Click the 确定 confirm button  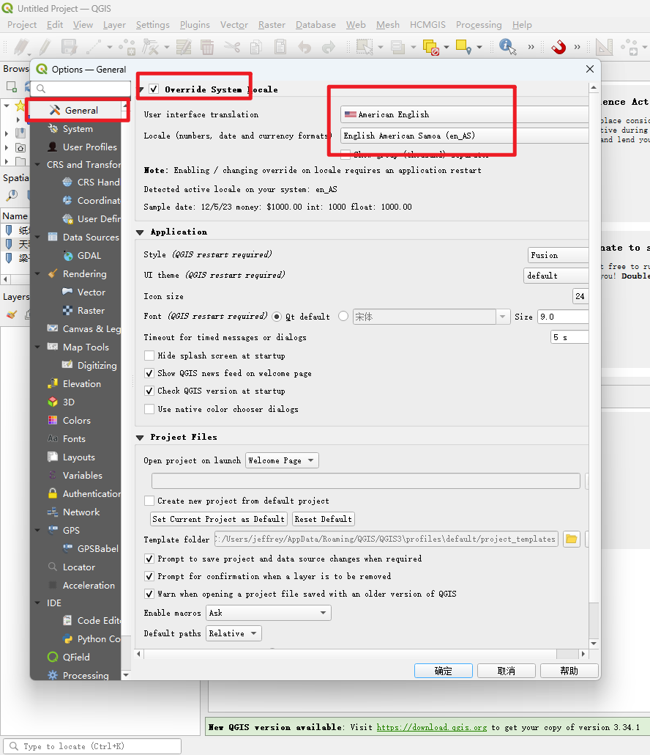point(444,671)
